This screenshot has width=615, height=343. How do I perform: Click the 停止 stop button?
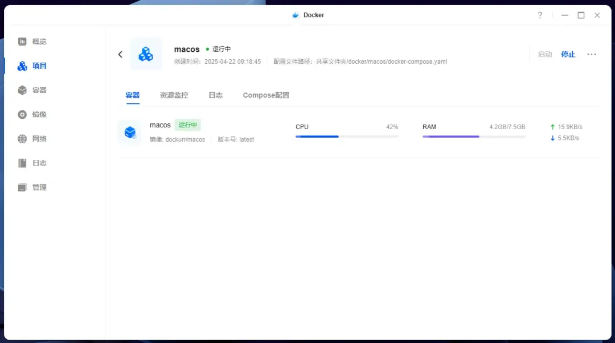click(x=568, y=55)
